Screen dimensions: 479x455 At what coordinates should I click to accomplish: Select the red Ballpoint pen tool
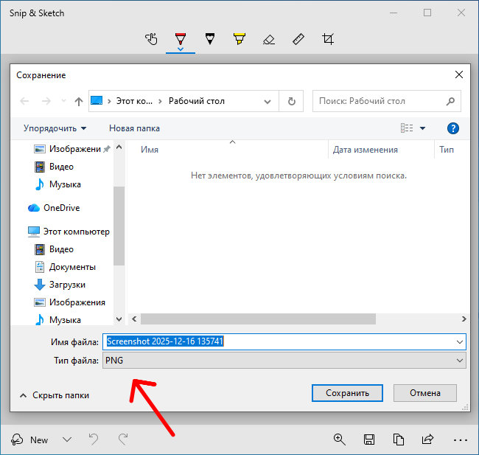coord(181,39)
